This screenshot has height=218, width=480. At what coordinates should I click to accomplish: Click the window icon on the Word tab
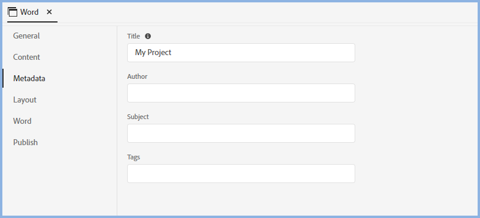12,12
